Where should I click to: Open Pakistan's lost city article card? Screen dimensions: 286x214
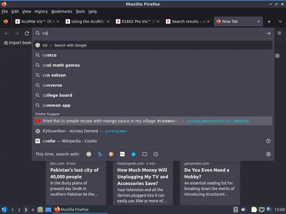tap(76, 183)
